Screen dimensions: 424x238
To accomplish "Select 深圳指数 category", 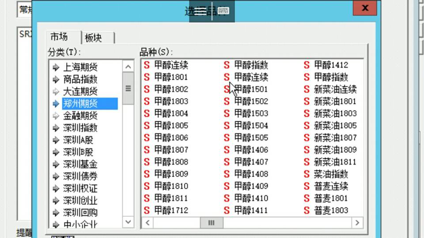I will click(80, 128).
